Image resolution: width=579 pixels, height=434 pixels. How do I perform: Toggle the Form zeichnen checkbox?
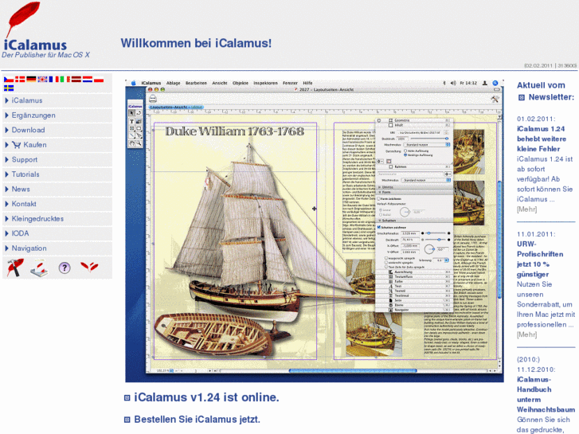[x=378, y=199]
